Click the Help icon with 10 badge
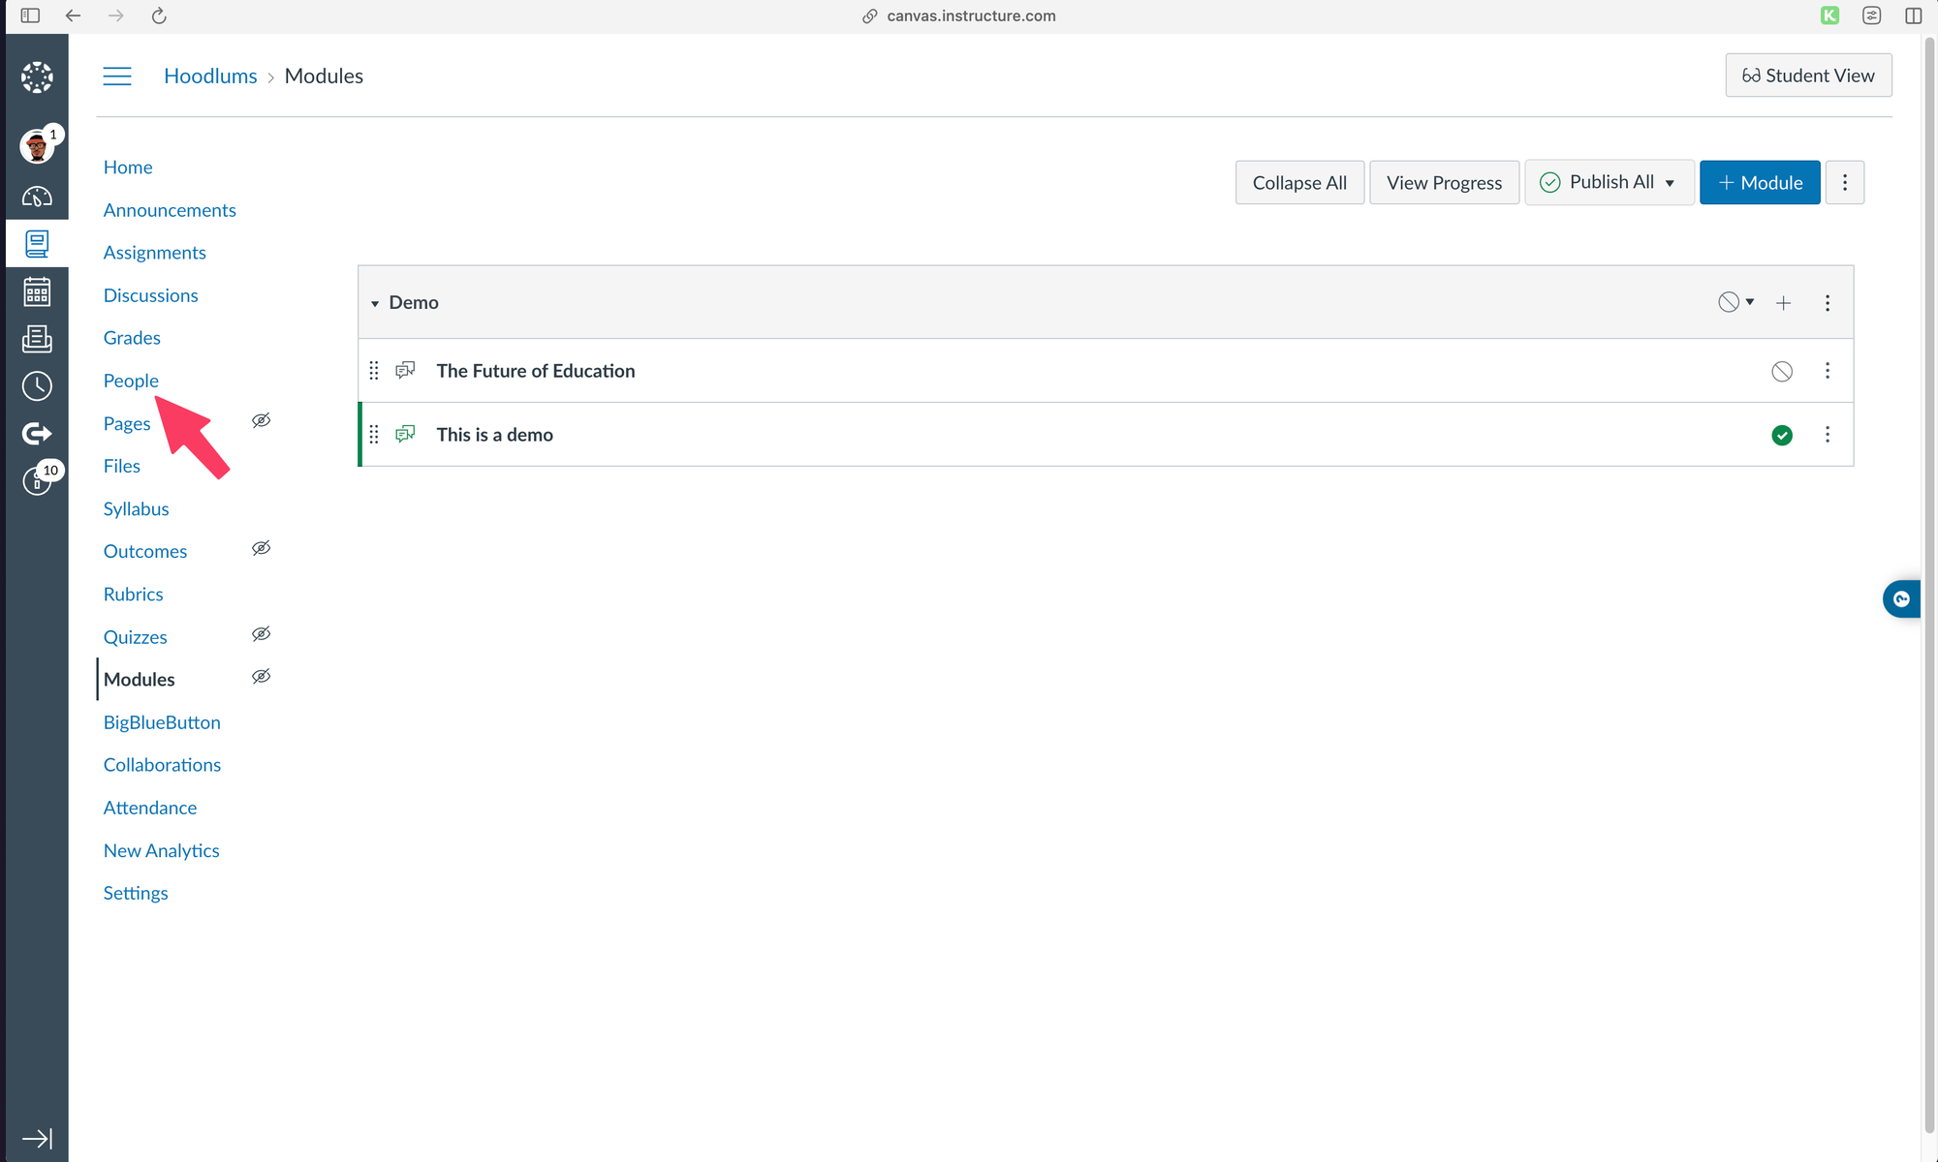Screen dimensions: 1938x1162 (37, 480)
